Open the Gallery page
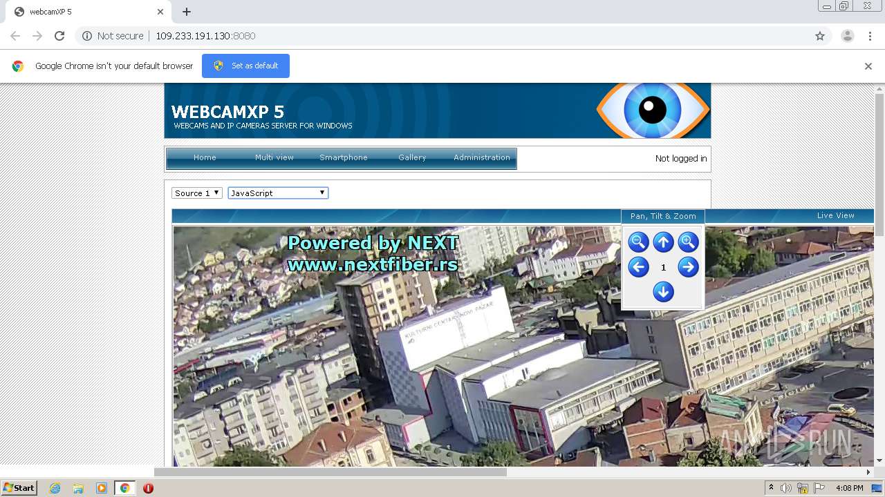This screenshot has width=885, height=497. [x=412, y=157]
